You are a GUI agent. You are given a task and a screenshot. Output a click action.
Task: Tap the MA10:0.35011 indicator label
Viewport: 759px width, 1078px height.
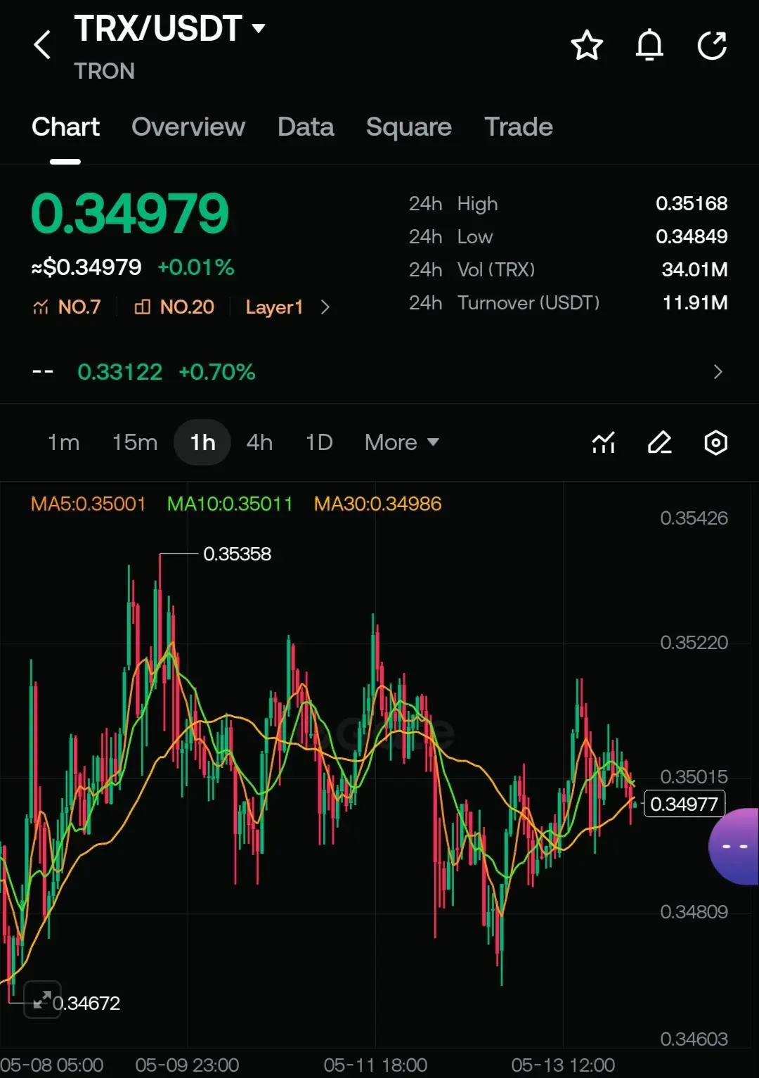point(230,503)
